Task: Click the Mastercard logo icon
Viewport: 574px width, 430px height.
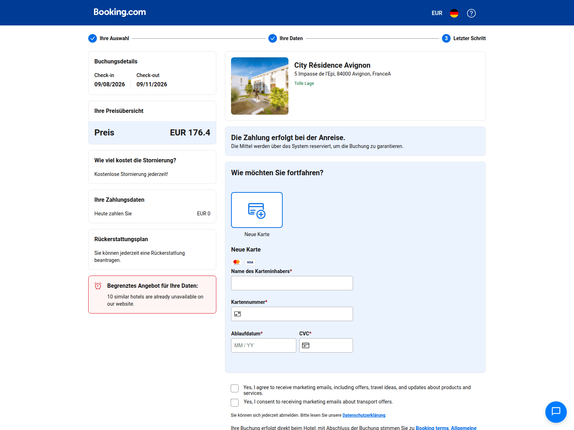Action: click(x=236, y=262)
